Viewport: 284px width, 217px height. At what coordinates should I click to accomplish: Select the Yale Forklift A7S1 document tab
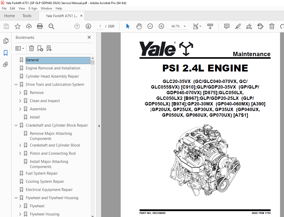pos(62,16)
